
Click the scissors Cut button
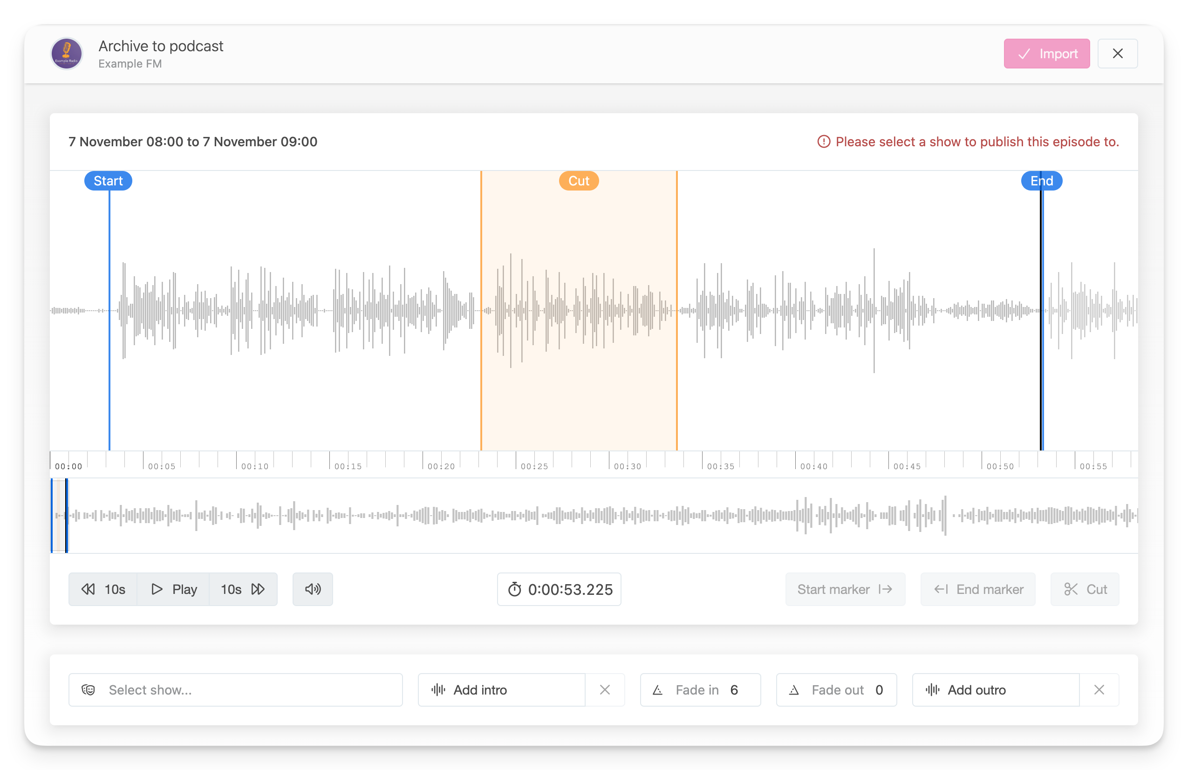pyautogui.click(x=1085, y=589)
